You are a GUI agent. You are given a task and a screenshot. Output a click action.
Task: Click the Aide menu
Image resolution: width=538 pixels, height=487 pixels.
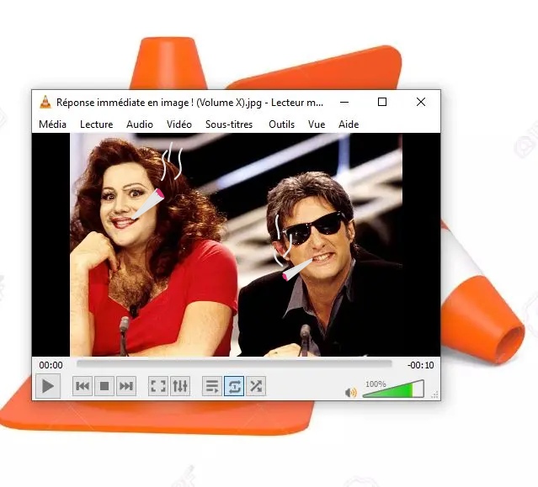[x=349, y=124]
